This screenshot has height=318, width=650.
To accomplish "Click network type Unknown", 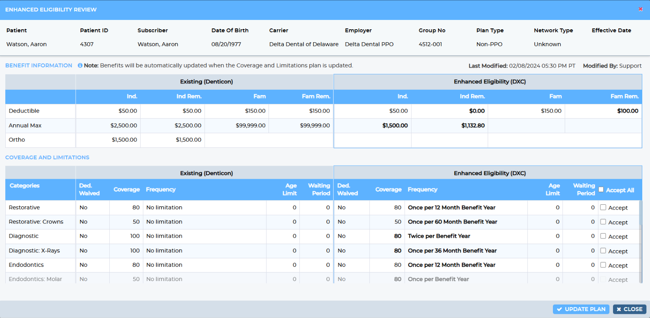I will point(547,44).
